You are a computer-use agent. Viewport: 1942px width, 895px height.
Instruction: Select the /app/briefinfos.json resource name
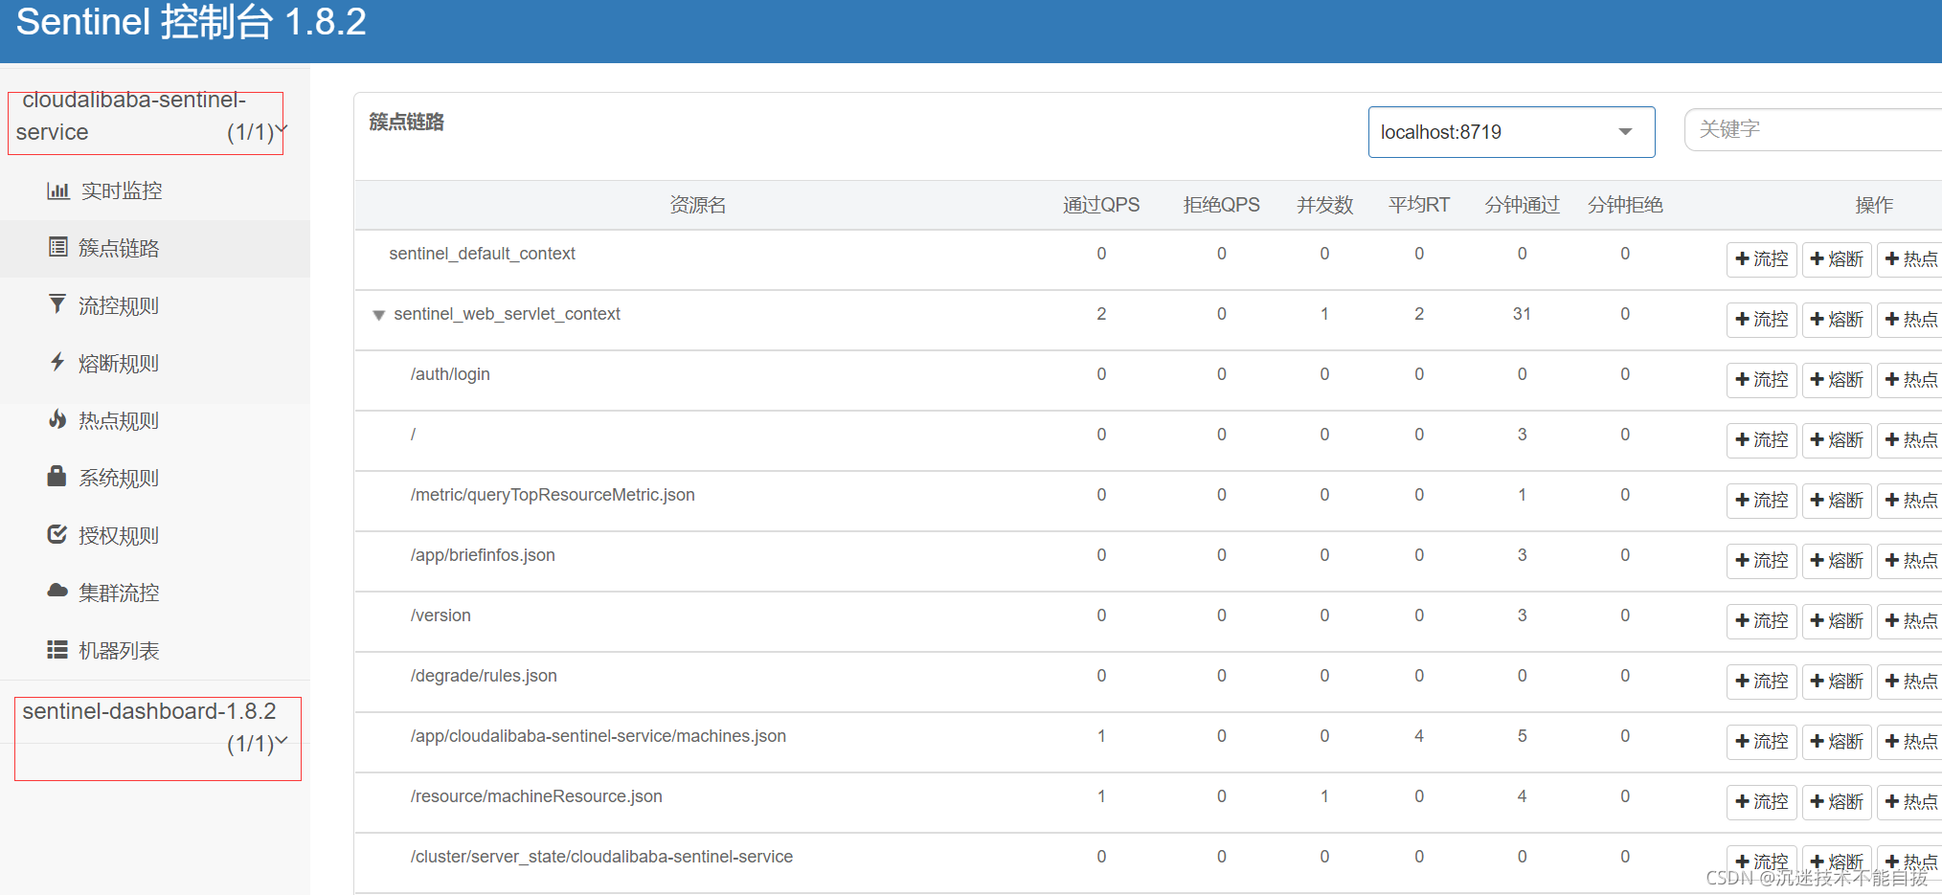[483, 555]
